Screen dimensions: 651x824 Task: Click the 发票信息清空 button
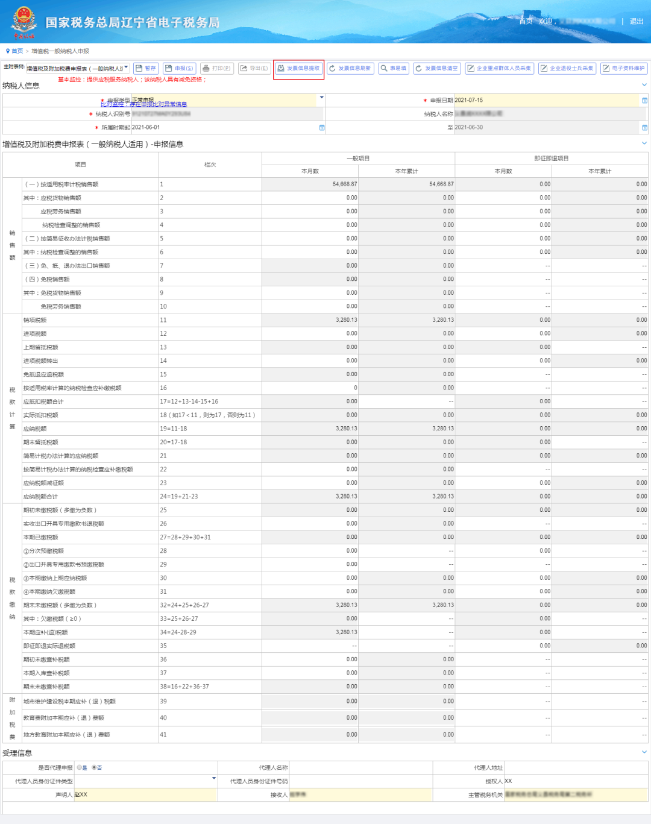(437, 68)
